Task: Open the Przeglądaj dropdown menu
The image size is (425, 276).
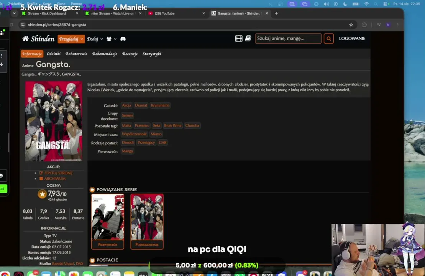Action: (71, 39)
